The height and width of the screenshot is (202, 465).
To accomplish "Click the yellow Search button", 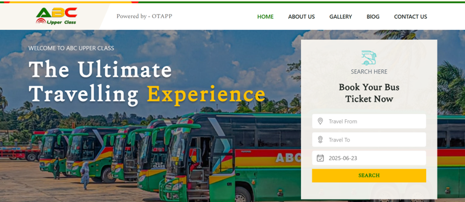I will click(x=369, y=175).
